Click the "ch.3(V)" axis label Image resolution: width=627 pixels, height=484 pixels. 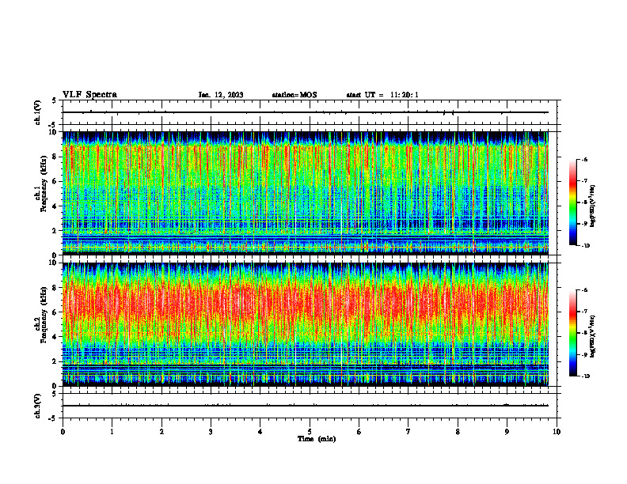tap(38, 406)
